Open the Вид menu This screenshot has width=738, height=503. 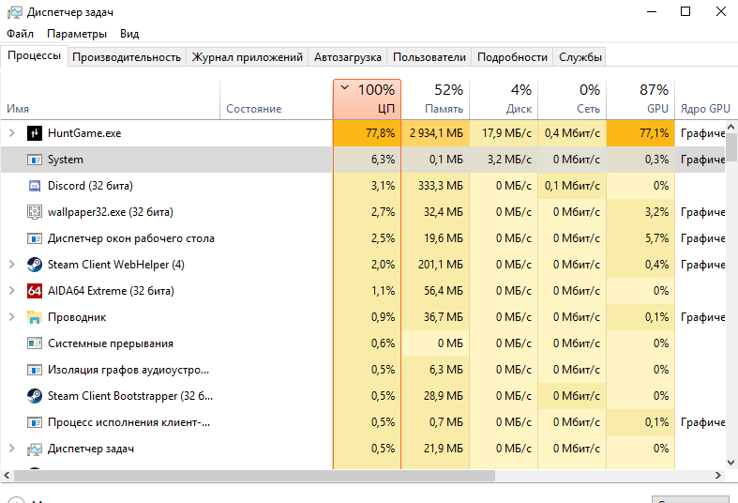click(129, 34)
